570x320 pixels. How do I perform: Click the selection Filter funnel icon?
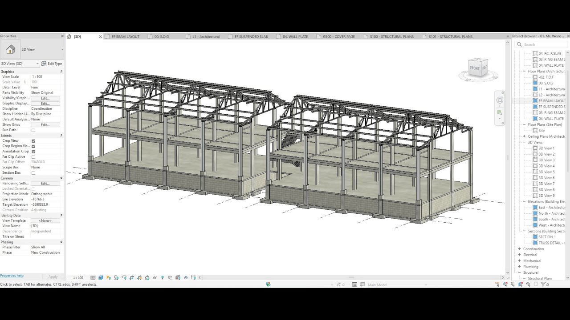click(x=543, y=284)
